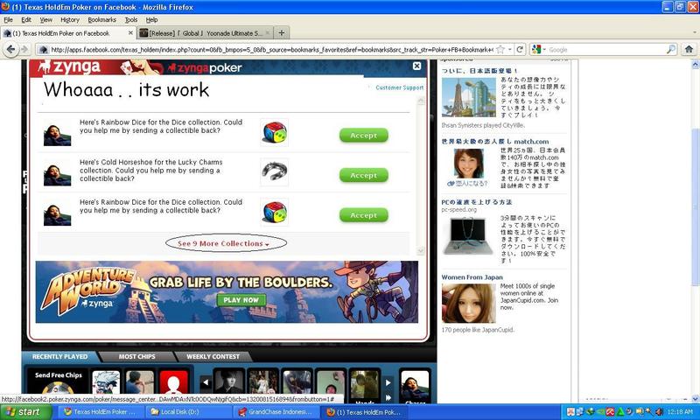Open the match.com ad title link

pos(495,142)
